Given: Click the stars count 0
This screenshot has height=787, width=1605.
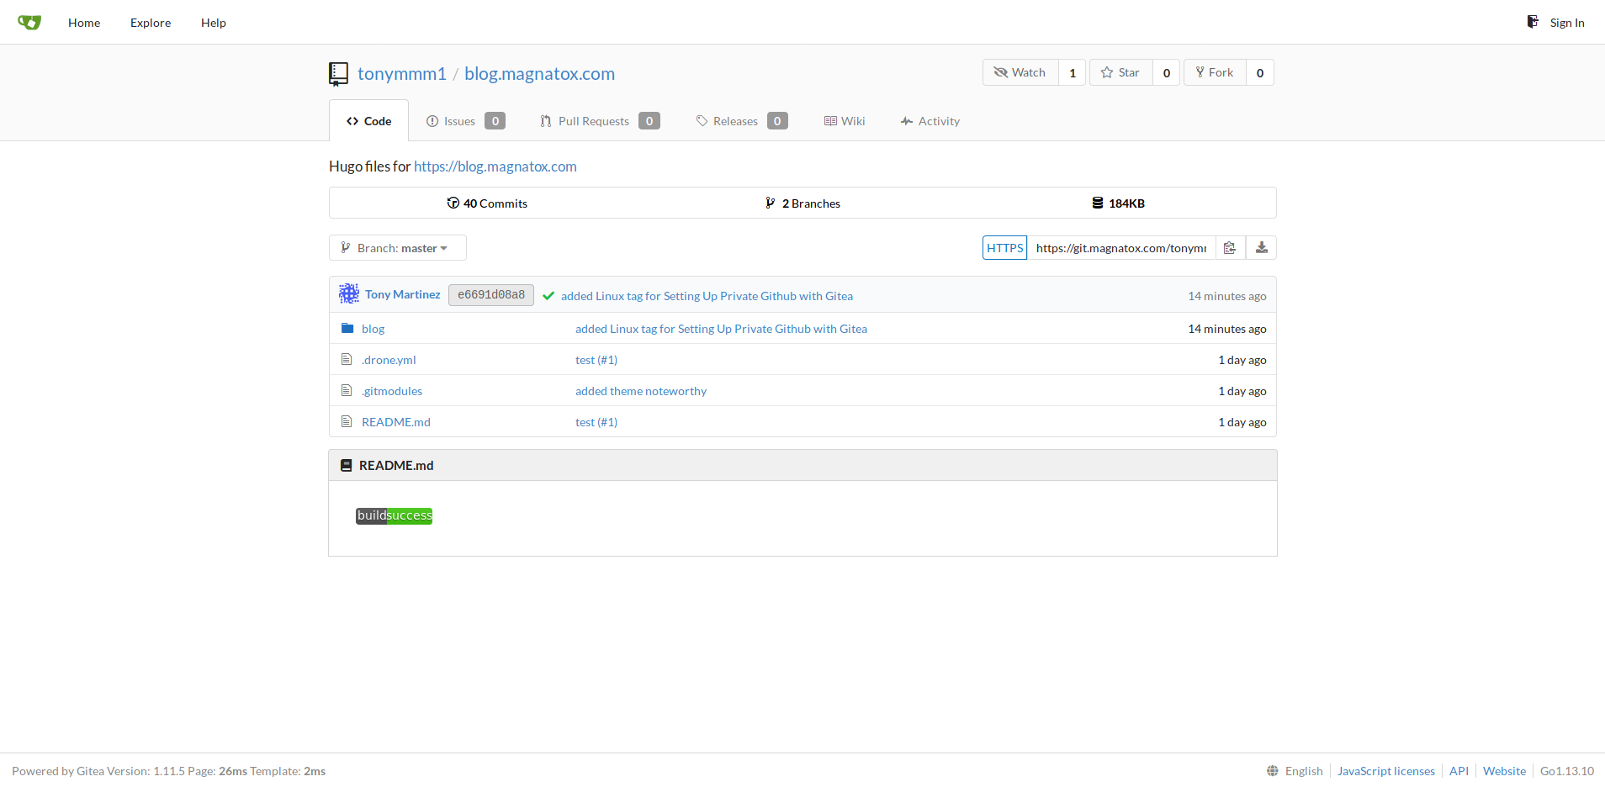Looking at the screenshot, I should click(x=1167, y=72).
